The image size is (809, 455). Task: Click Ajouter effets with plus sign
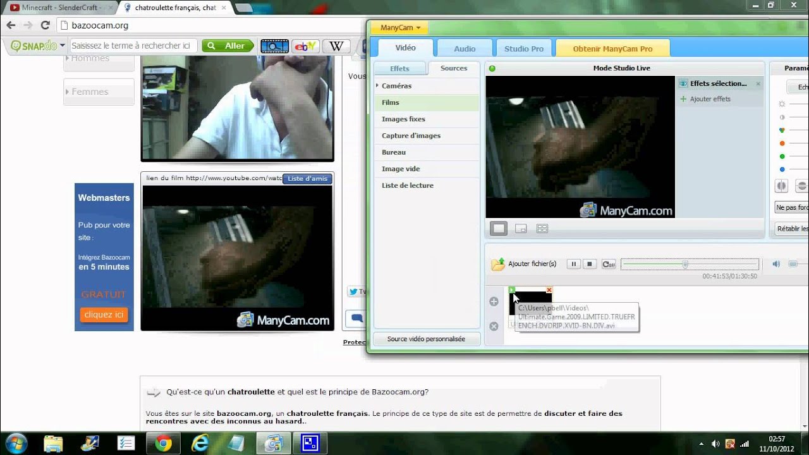pyautogui.click(x=705, y=99)
